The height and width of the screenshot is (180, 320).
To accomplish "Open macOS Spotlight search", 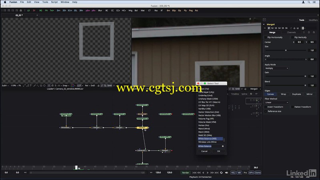I will coord(309,2).
